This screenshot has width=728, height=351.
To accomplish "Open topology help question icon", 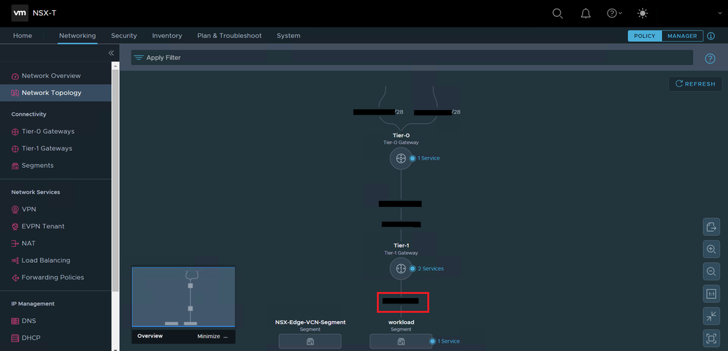I will pos(710,58).
